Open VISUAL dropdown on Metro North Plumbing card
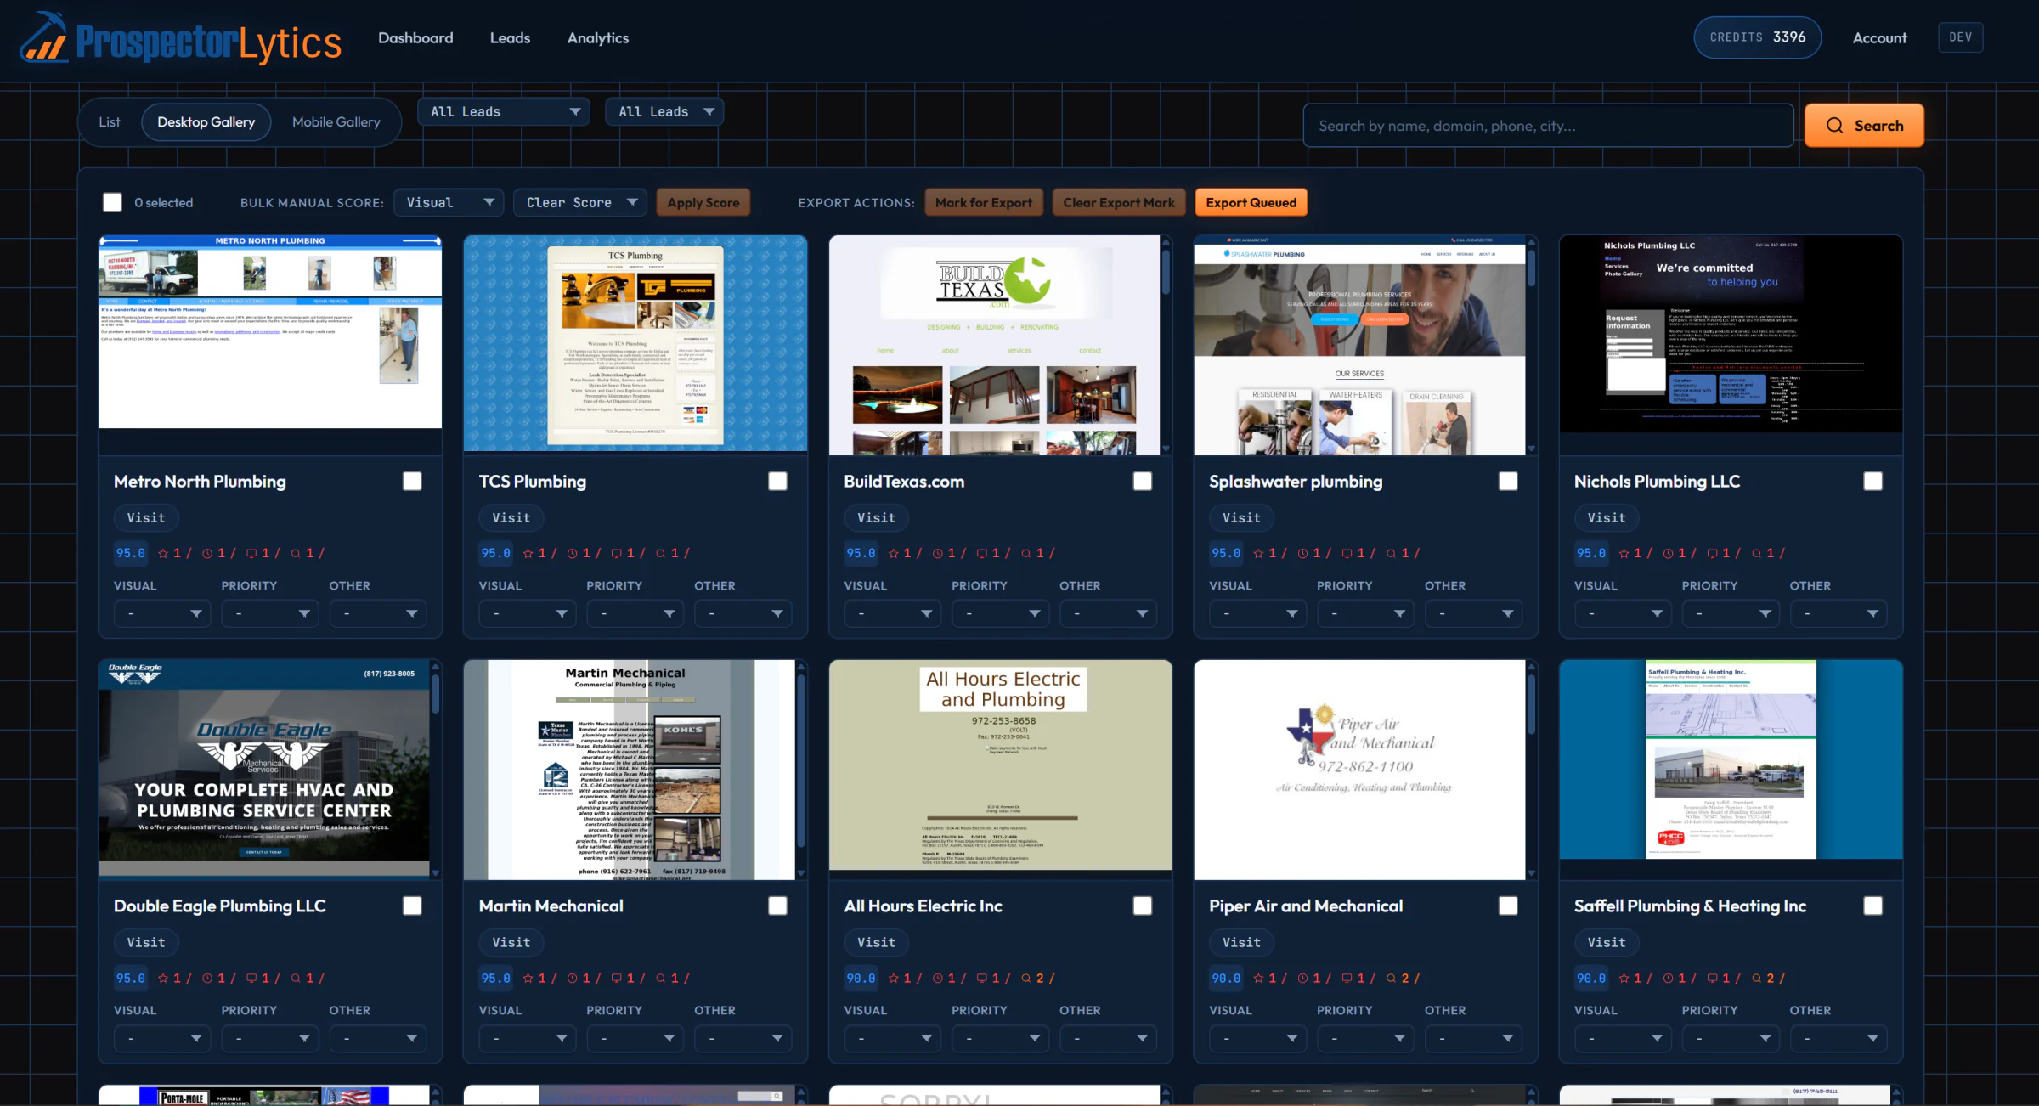Screen dimensions: 2039x1106 coord(162,613)
